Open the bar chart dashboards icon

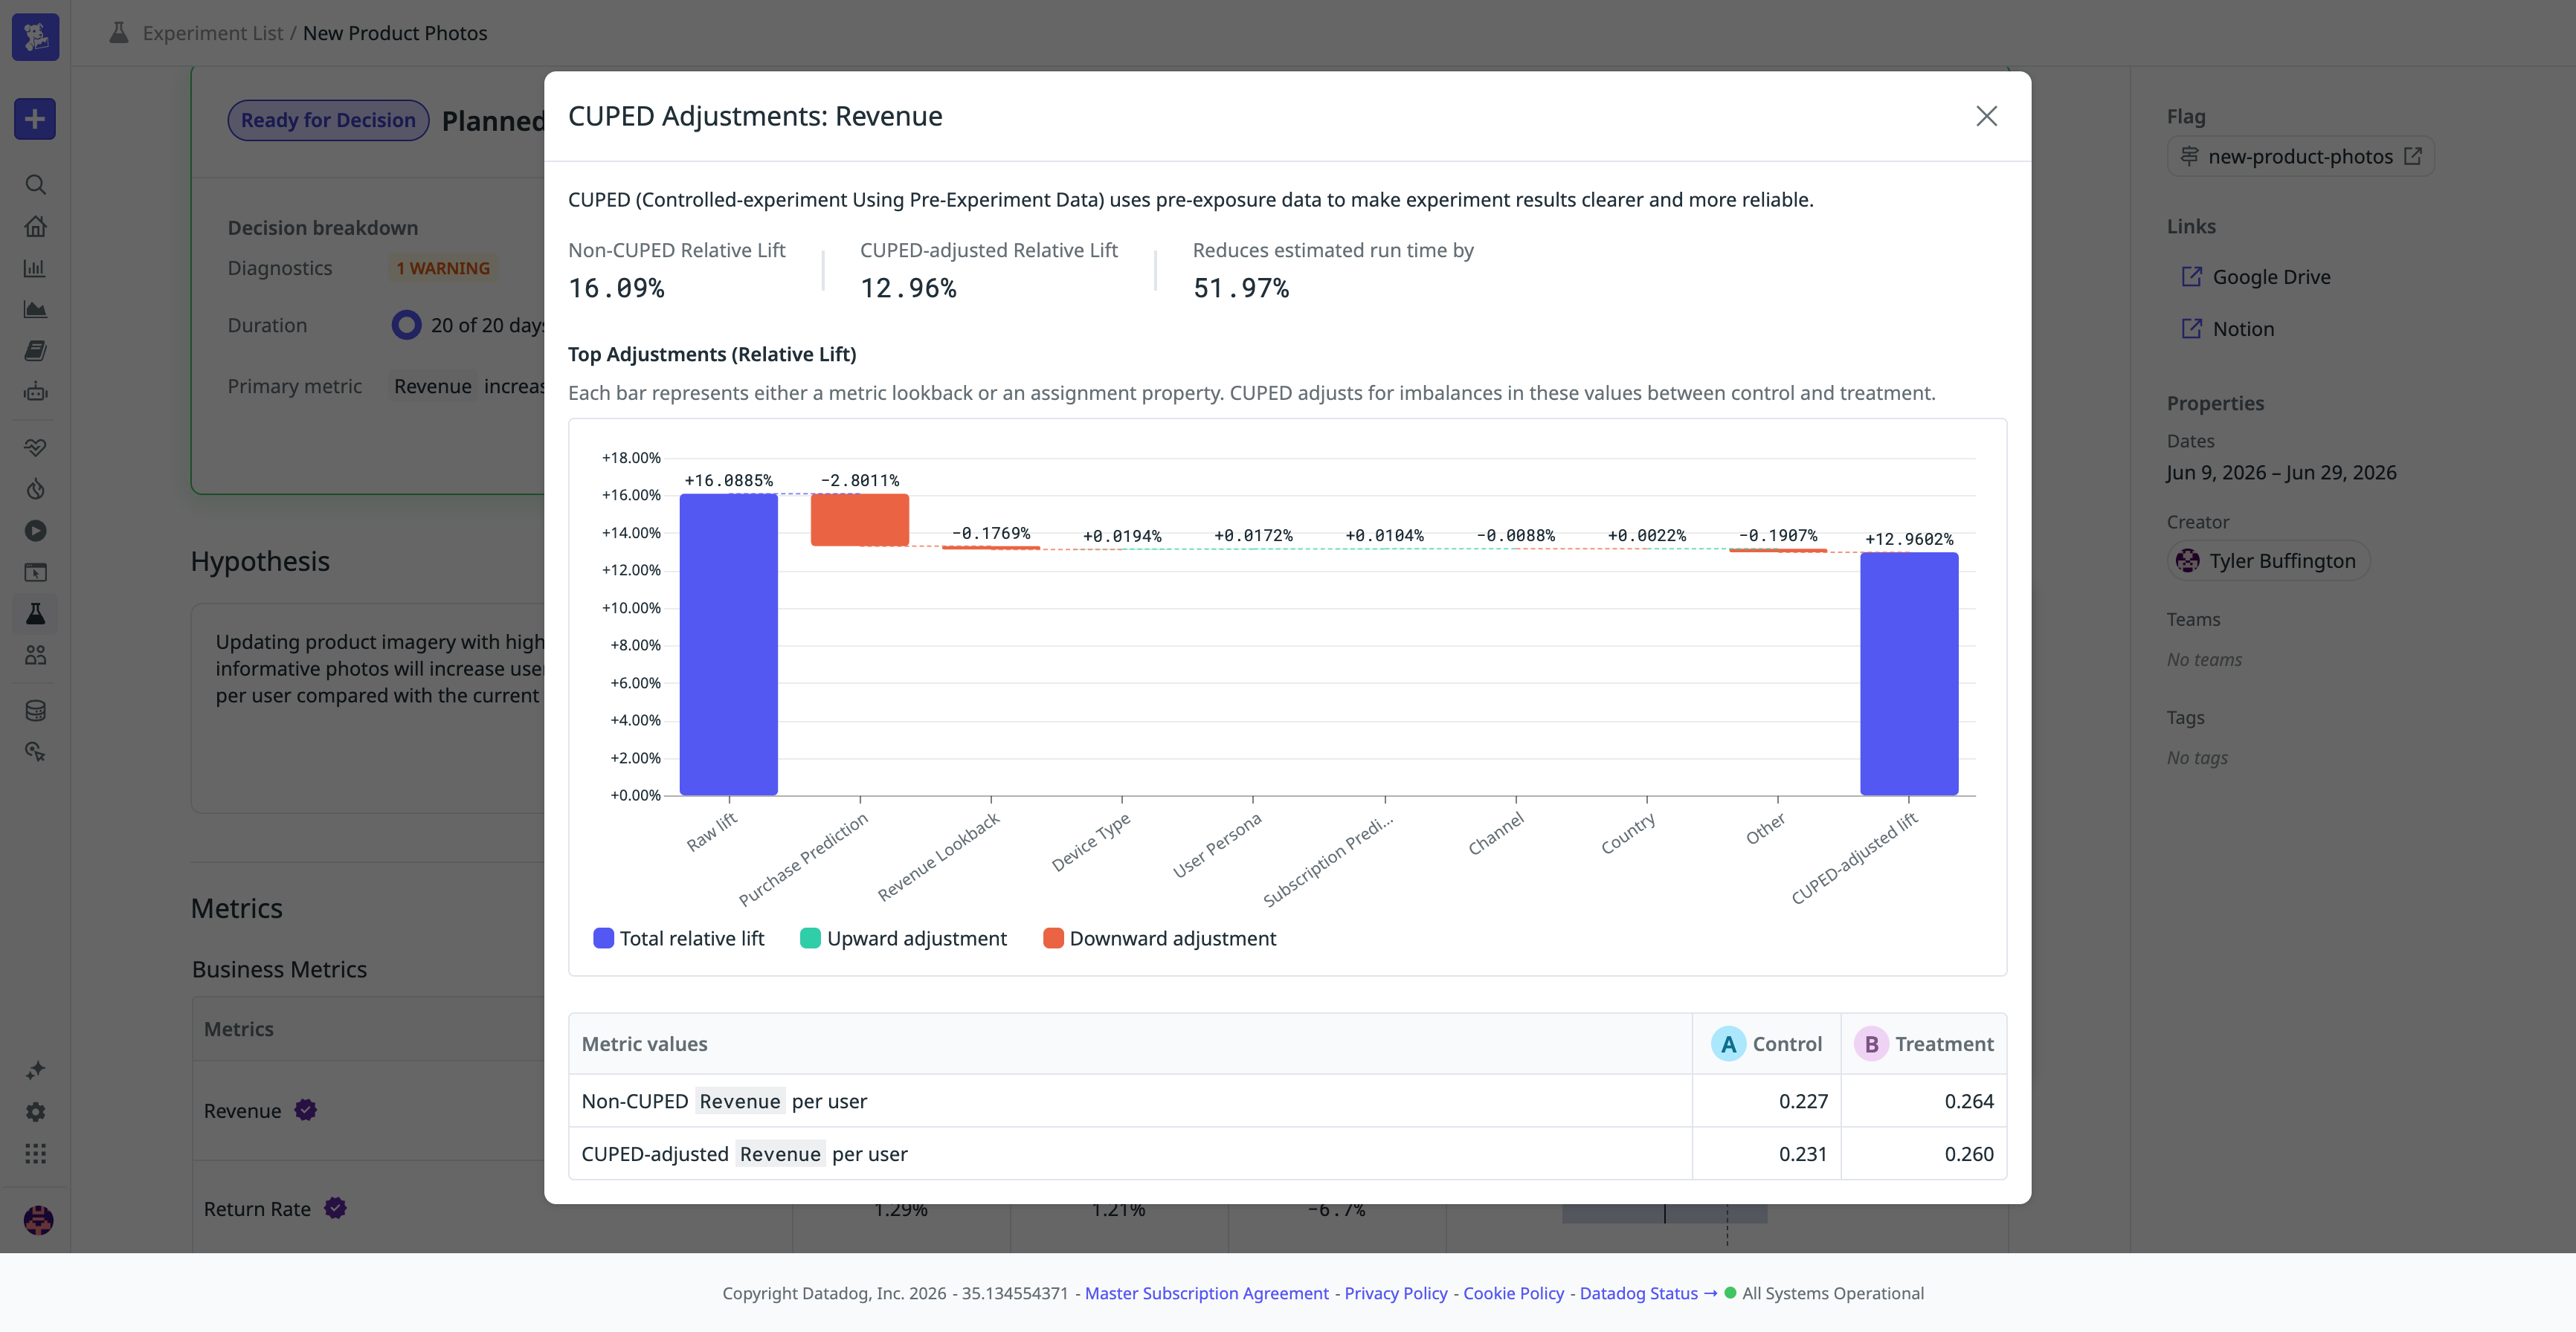35,268
